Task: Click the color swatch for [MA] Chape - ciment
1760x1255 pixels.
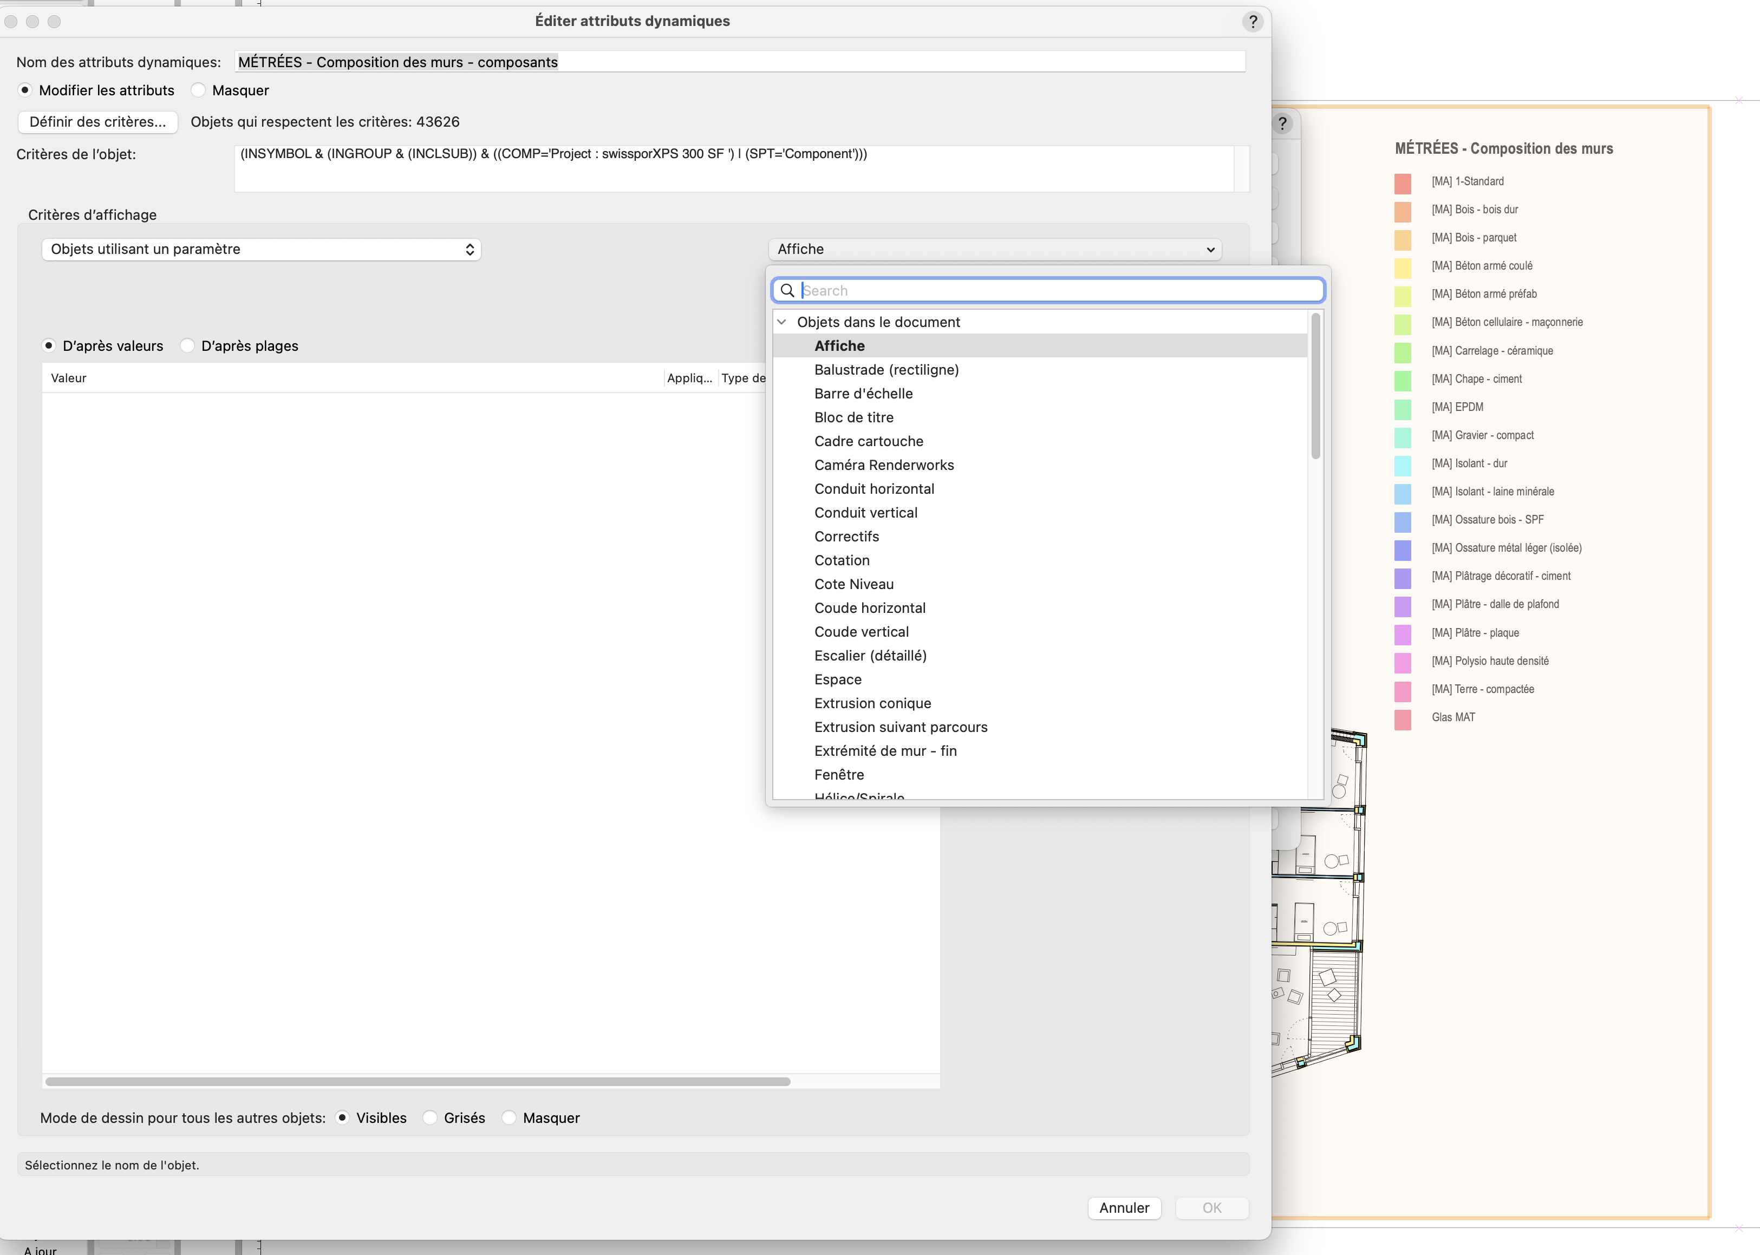Action: click(1403, 378)
